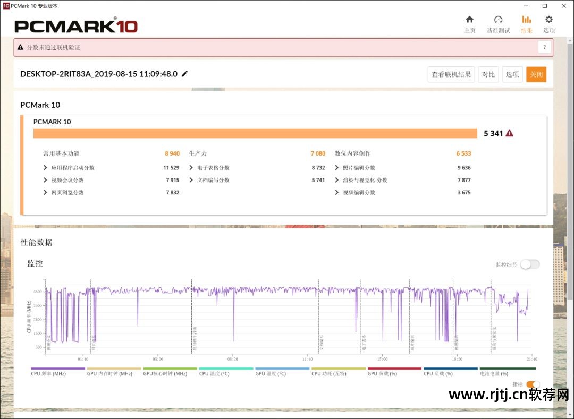Image resolution: width=574 pixels, height=419 pixels.
Task: Select CPU 频率 (MHz) purple legend
Action: point(58,372)
